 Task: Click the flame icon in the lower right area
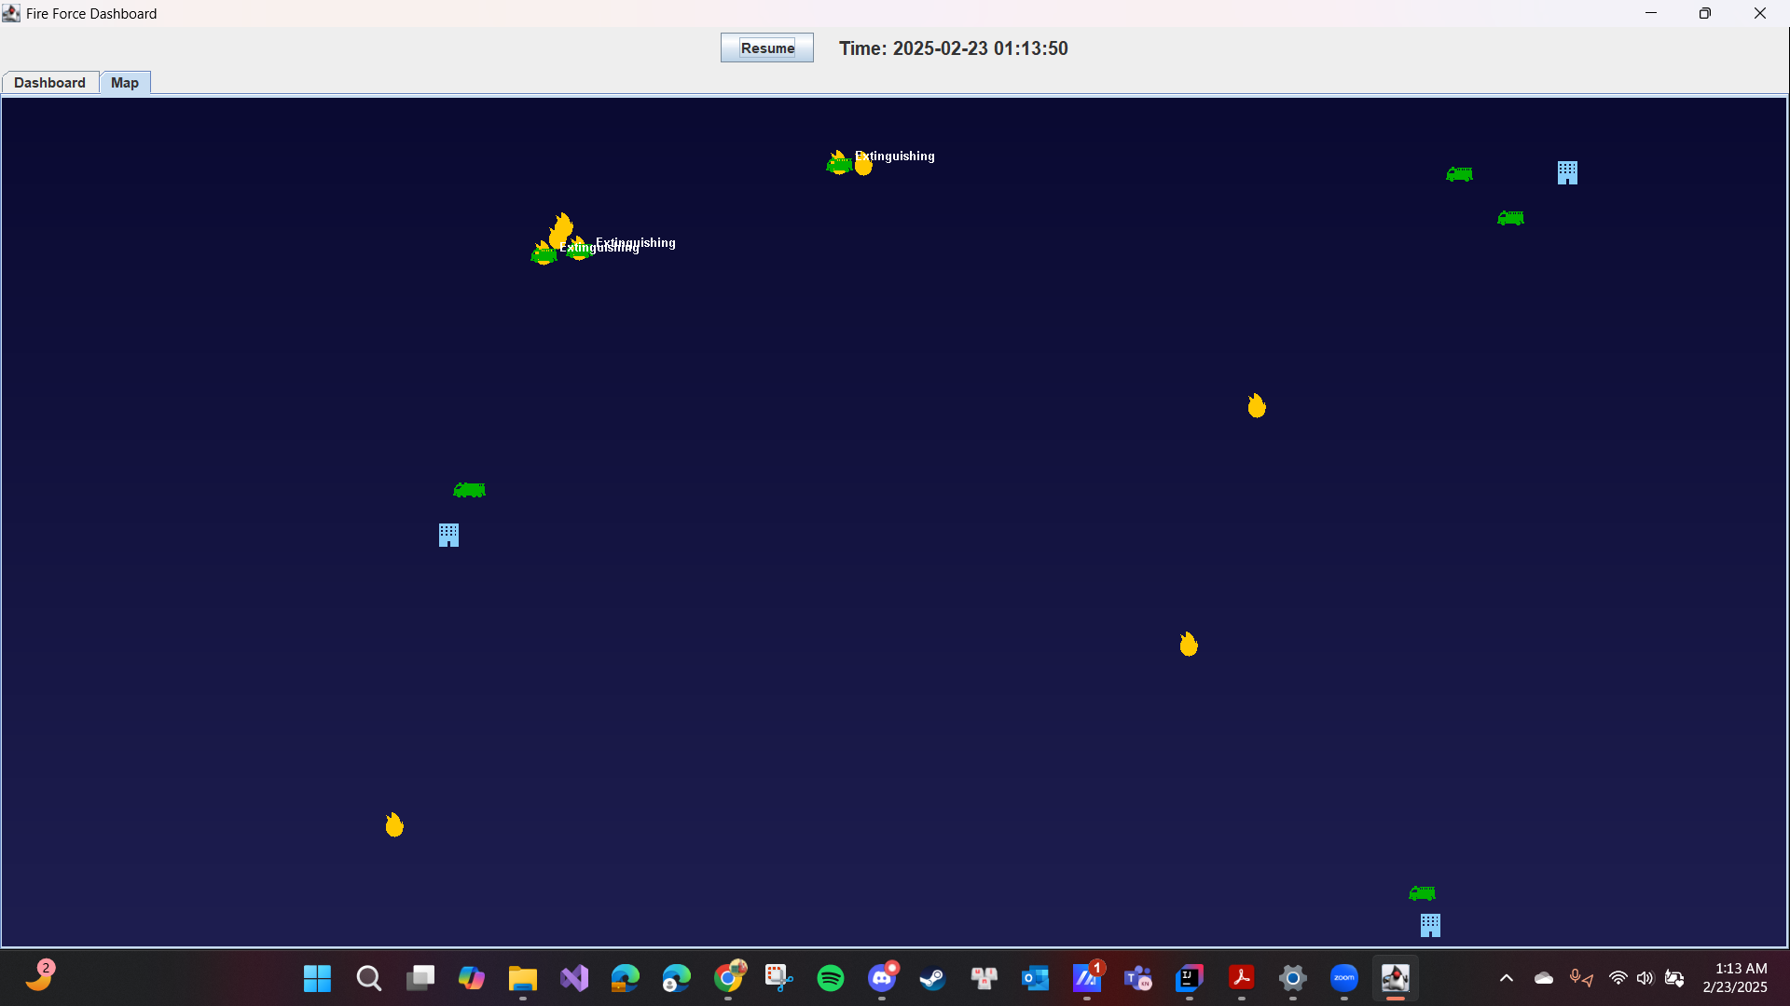click(x=1189, y=644)
